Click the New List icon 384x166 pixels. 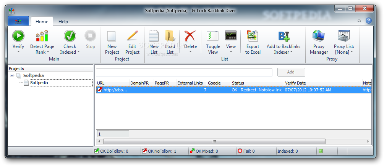[x=154, y=36]
